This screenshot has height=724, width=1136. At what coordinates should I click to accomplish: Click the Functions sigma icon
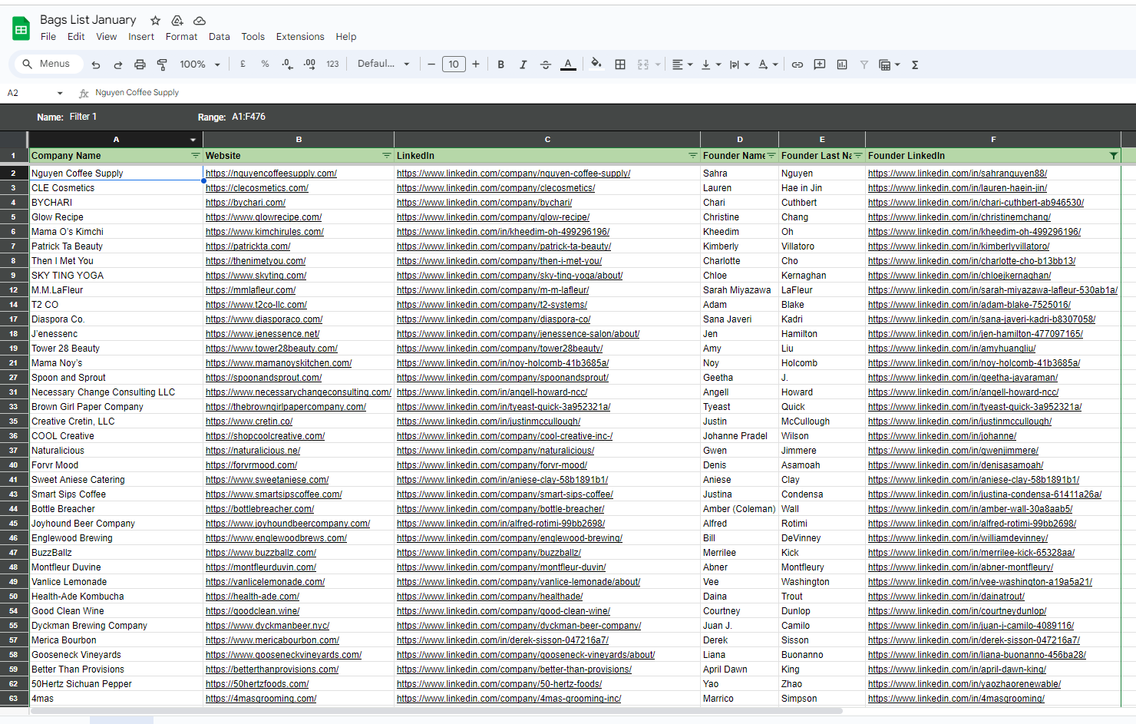click(x=915, y=64)
